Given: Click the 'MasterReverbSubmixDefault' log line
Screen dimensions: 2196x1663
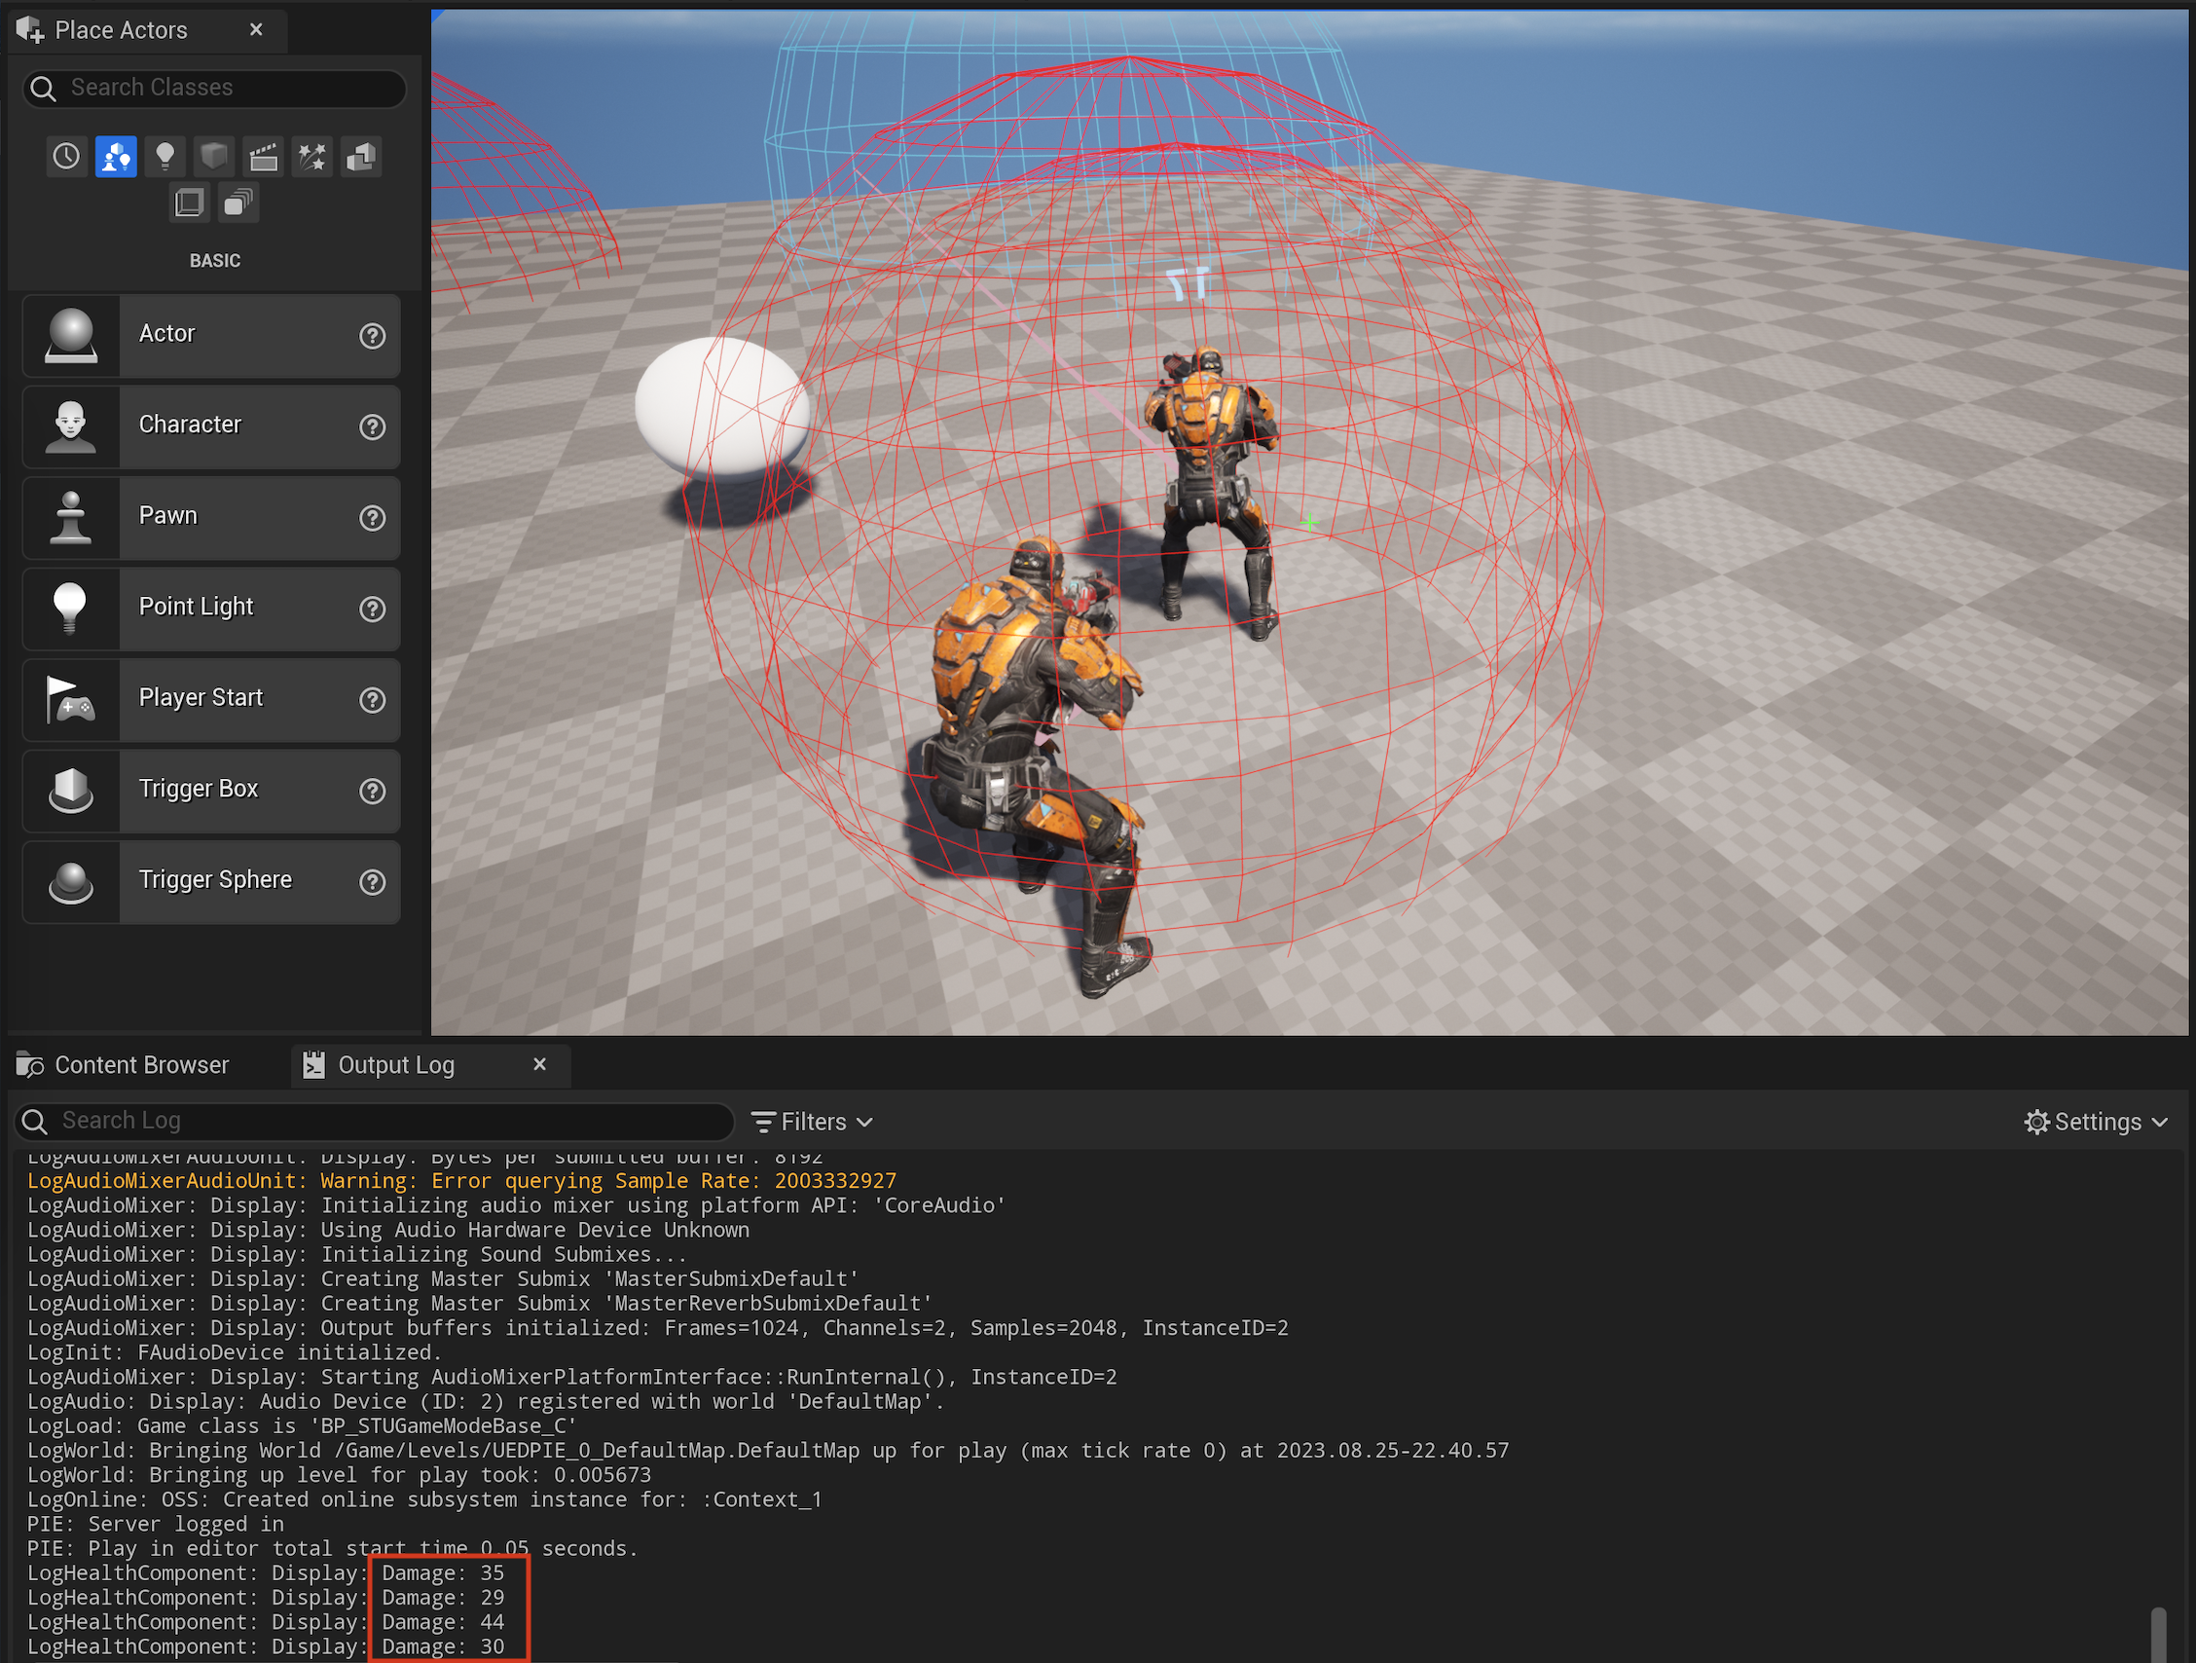Looking at the screenshot, I should click(481, 1304).
